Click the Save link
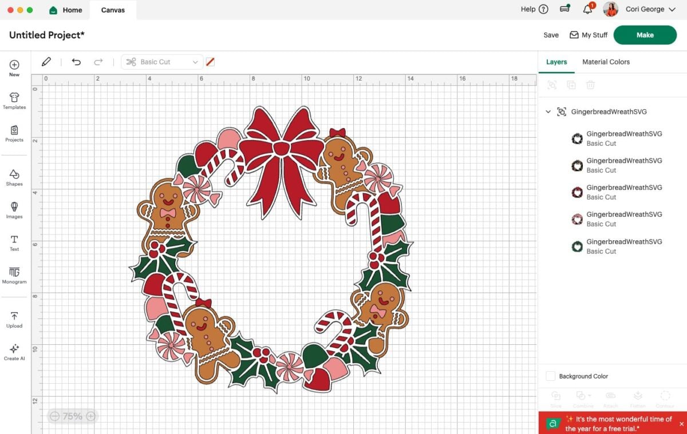 [550, 35]
